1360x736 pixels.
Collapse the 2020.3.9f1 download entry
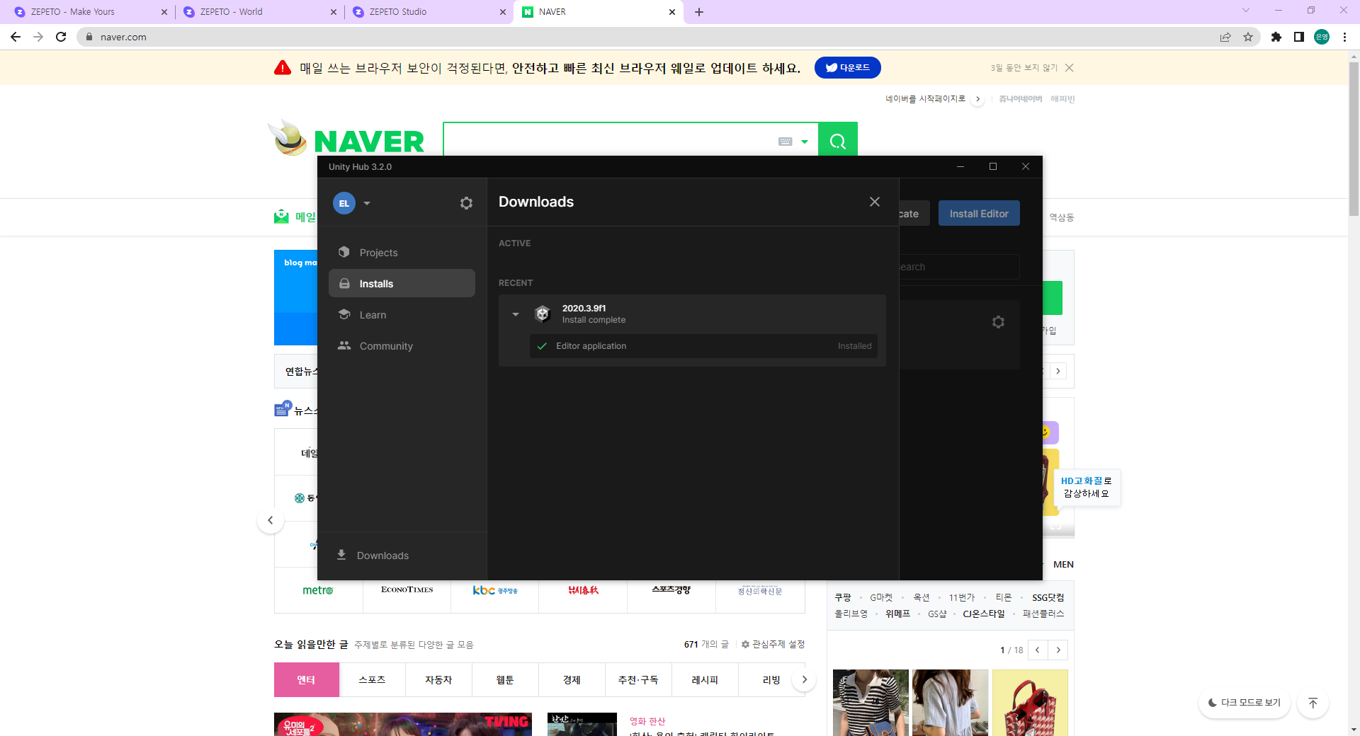pyautogui.click(x=516, y=314)
